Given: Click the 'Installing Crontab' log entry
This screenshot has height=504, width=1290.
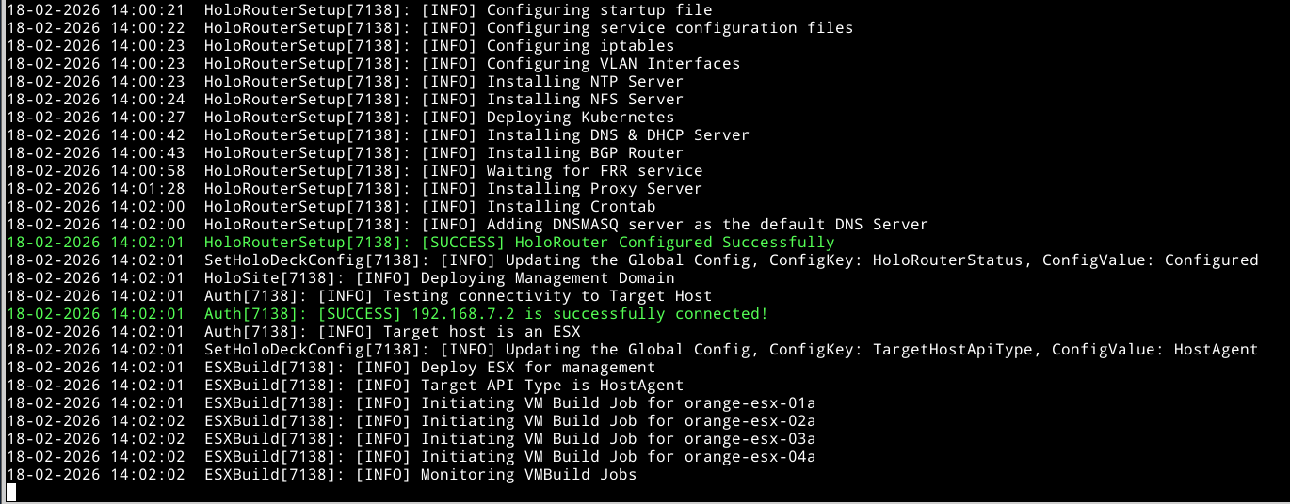Looking at the screenshot, I should coord(571,207).
